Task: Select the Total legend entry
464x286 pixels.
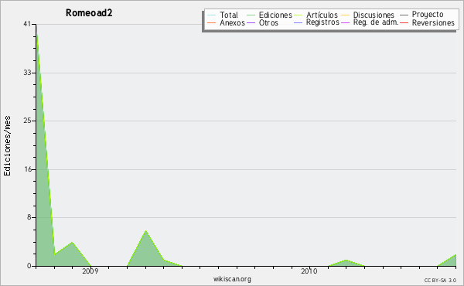Action: 228,15
